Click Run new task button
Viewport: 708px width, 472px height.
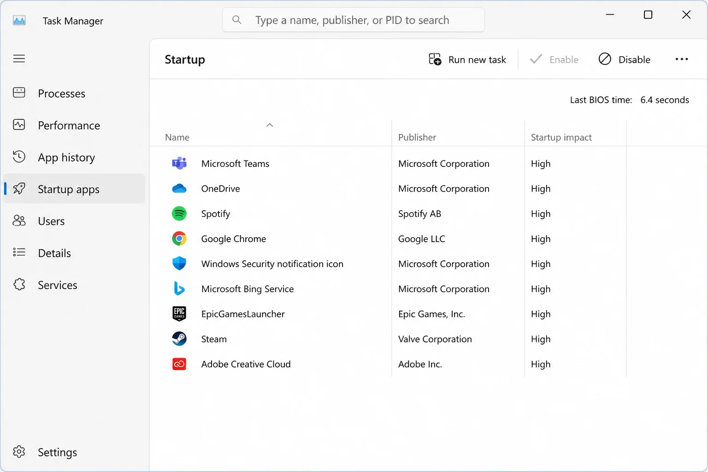467,59
